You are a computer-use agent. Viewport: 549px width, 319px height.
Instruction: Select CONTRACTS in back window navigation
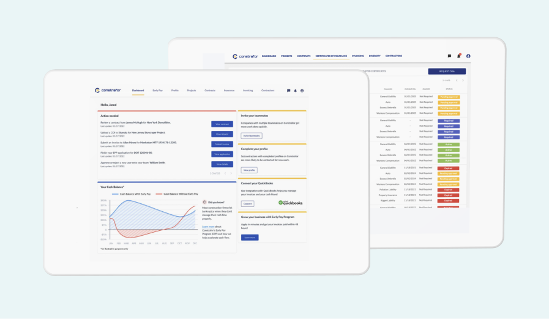click(304, 56)
